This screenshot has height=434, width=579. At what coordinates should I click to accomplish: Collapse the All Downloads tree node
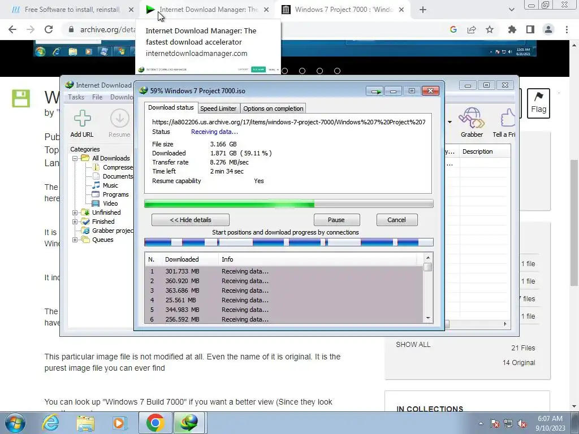[75, 158]
